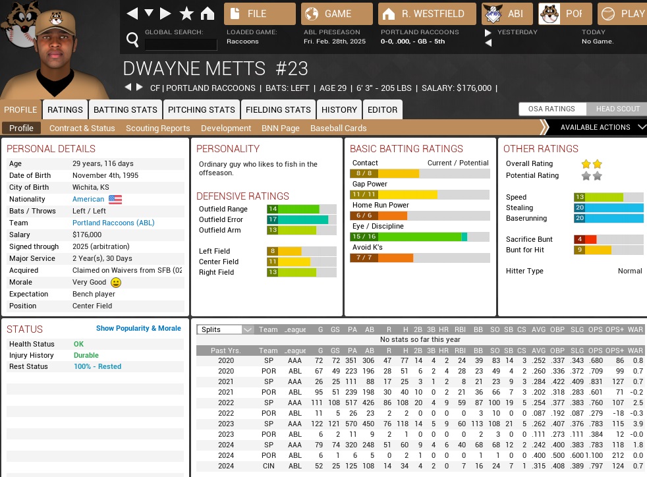Go to next player arrow under name
647x477 pixels.
click(139, 88)
